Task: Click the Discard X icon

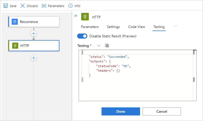Action: (23, 6)
